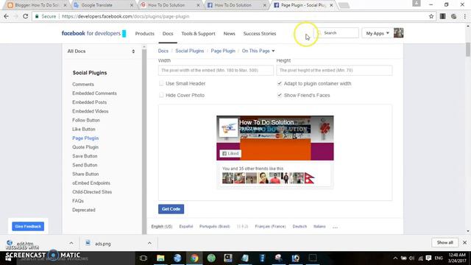The image size is (471, 265).
Task: Click page profile picture in plugin preview
Action: click(x=228, y=128)
